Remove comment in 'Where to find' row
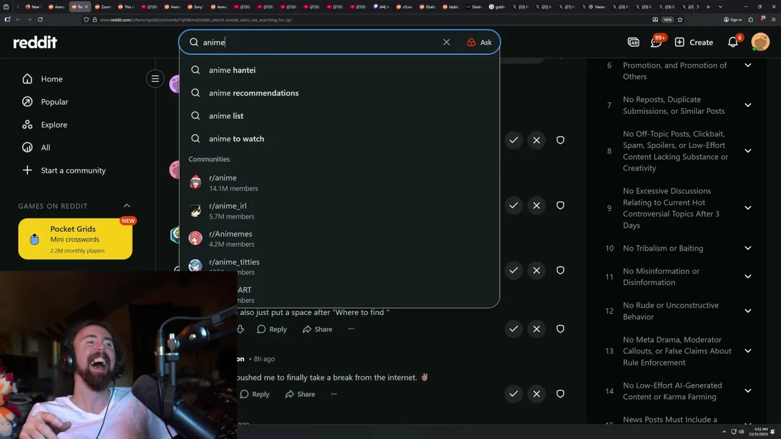This screenshot has height=439, width=781. point(536,329)
